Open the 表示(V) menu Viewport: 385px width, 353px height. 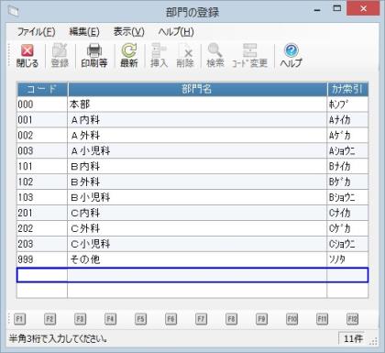pos(128,31)
